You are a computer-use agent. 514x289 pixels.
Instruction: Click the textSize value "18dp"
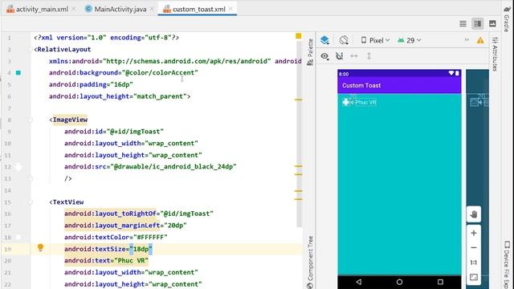click(141, 249)
